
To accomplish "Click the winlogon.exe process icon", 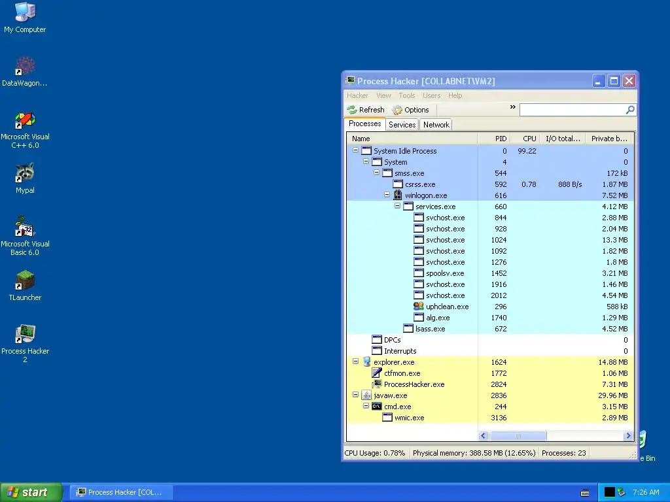I will point(397,195).
